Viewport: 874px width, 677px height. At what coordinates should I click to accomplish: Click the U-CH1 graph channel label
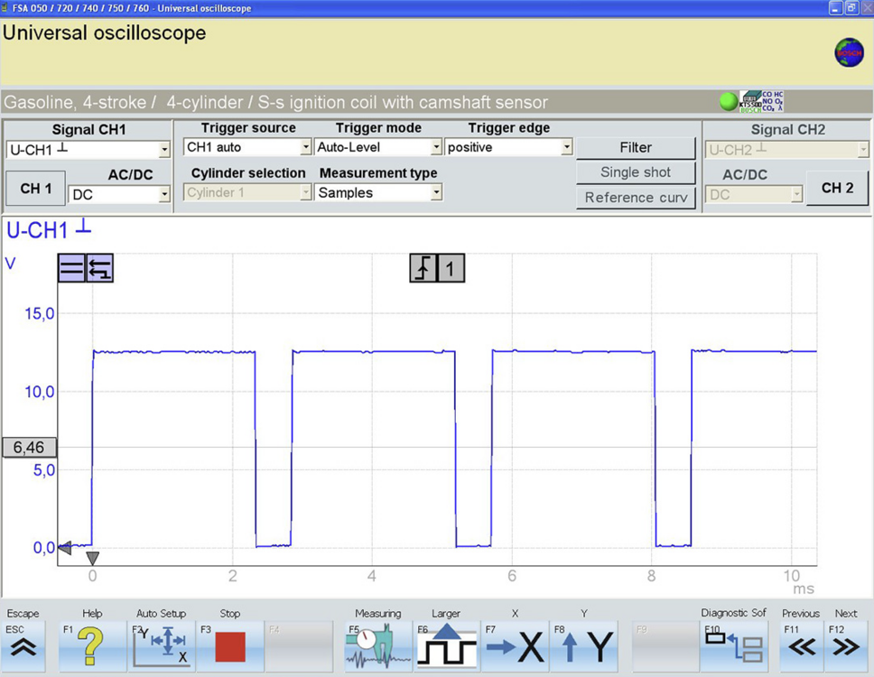click(49, 229)
